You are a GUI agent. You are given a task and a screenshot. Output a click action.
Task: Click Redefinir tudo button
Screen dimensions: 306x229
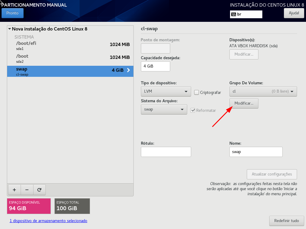tap(287, 221)
